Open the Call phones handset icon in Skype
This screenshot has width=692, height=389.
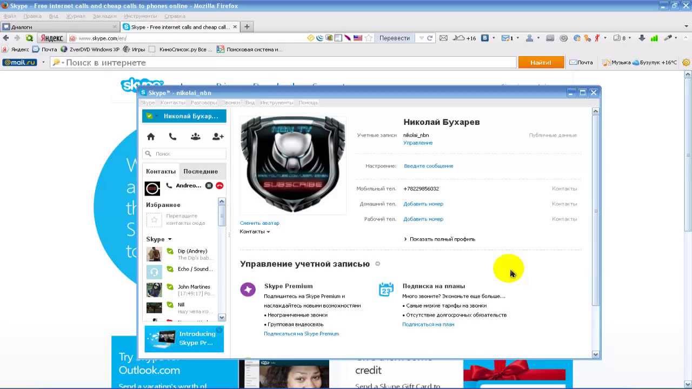tap(172, 137)
